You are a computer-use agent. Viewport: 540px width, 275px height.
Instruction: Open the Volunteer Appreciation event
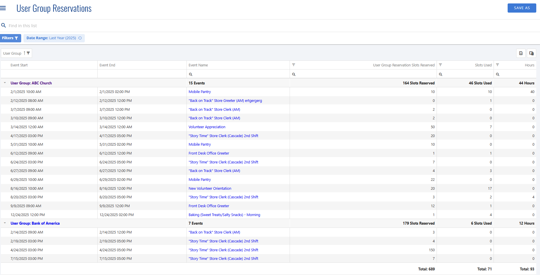click(207, 127)
